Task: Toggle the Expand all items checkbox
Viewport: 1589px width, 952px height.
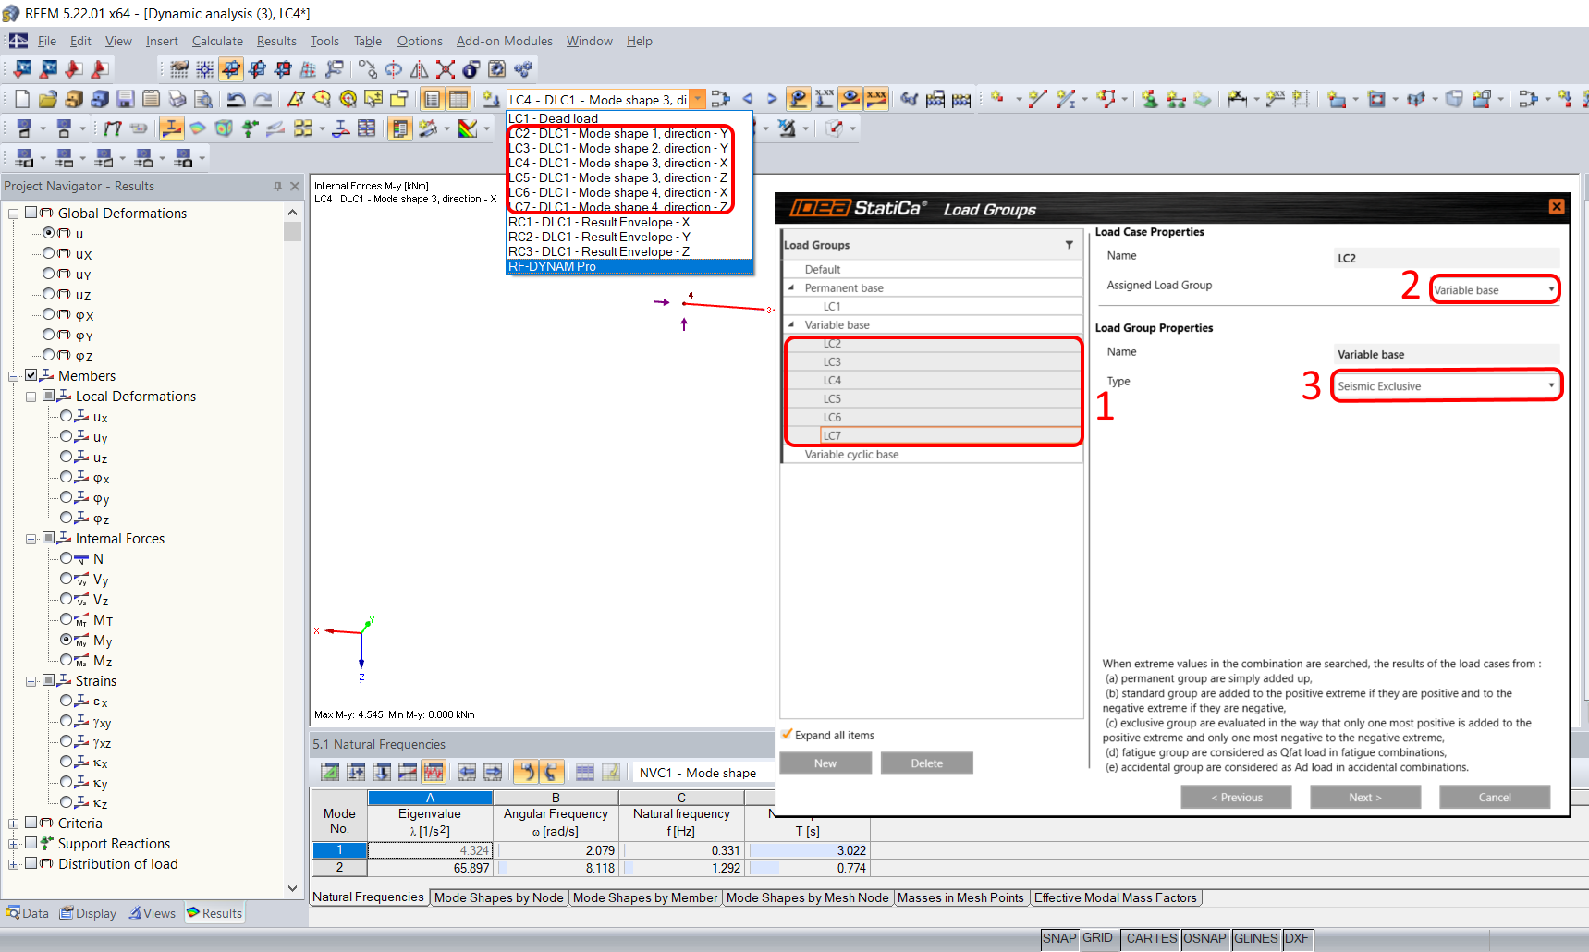Action: (788, 735)
